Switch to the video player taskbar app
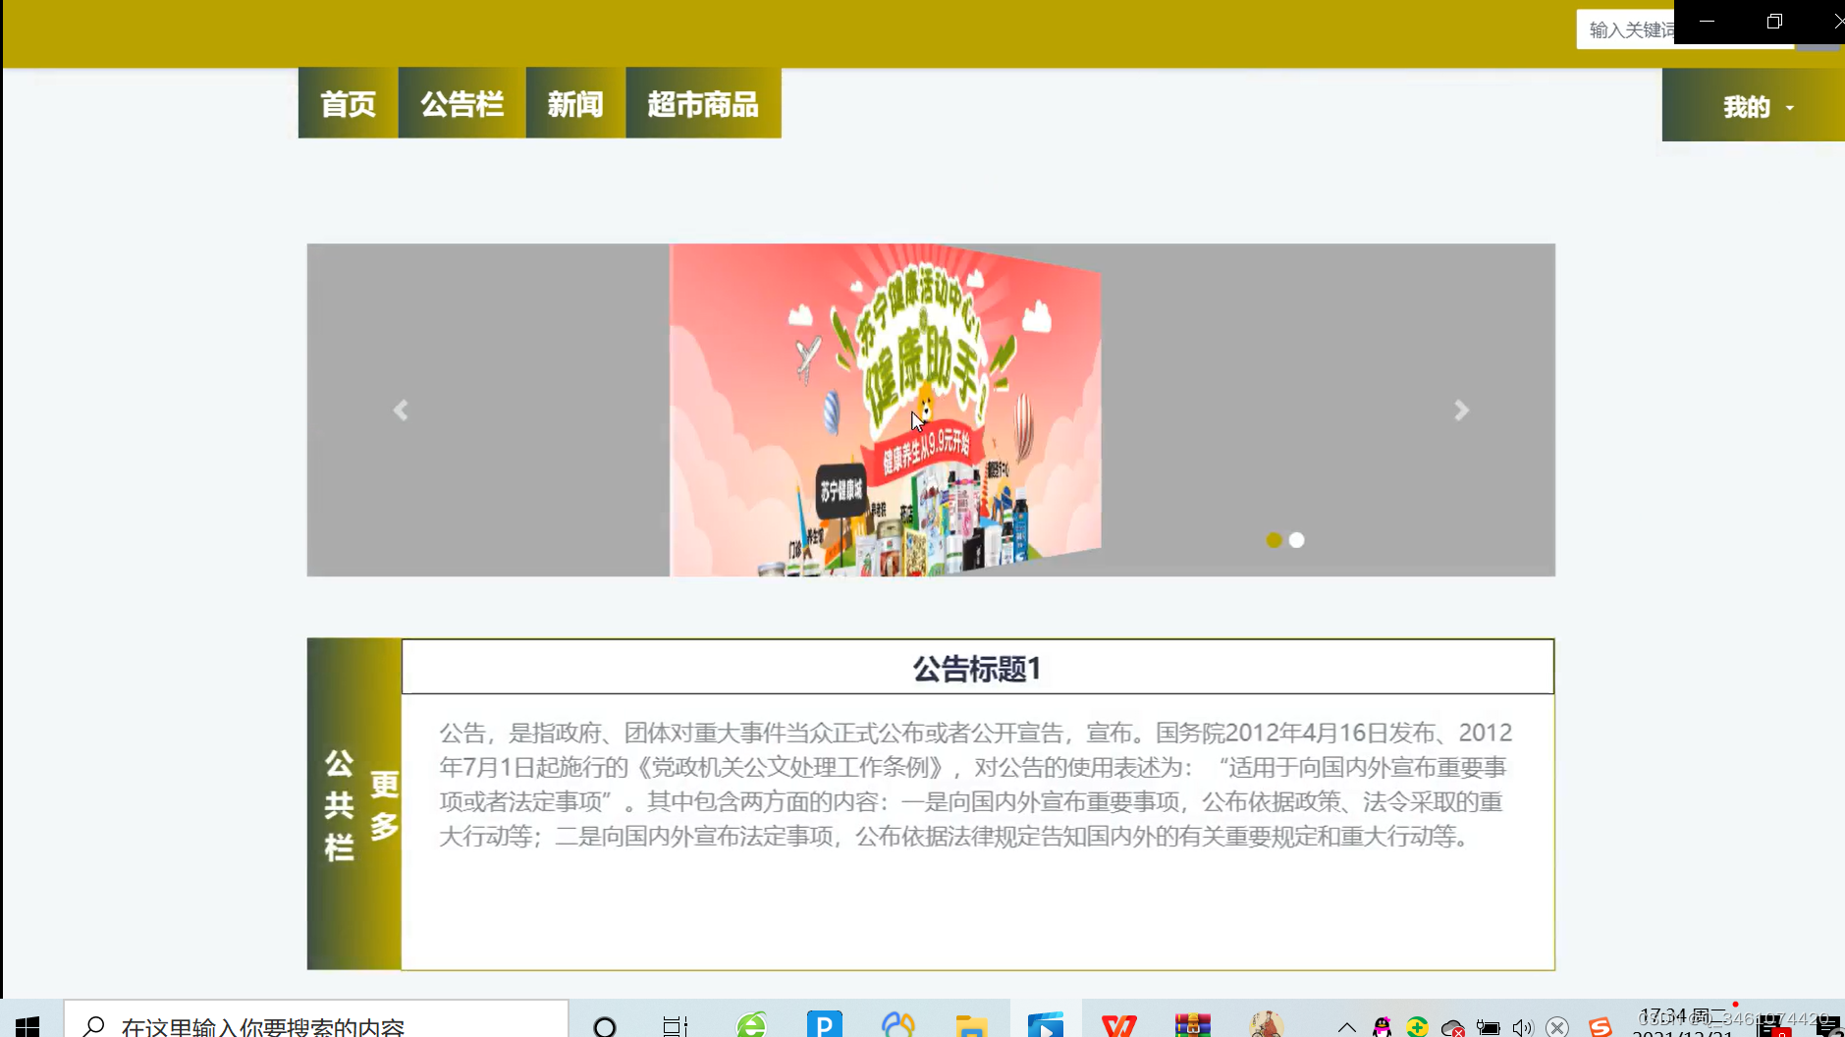This screenshot has height=1037, width=1845. 1046,1024
